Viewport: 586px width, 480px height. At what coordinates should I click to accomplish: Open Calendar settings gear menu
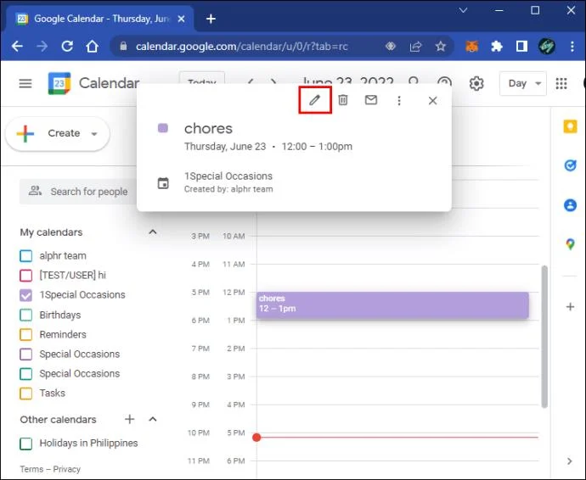coord(476,83)
